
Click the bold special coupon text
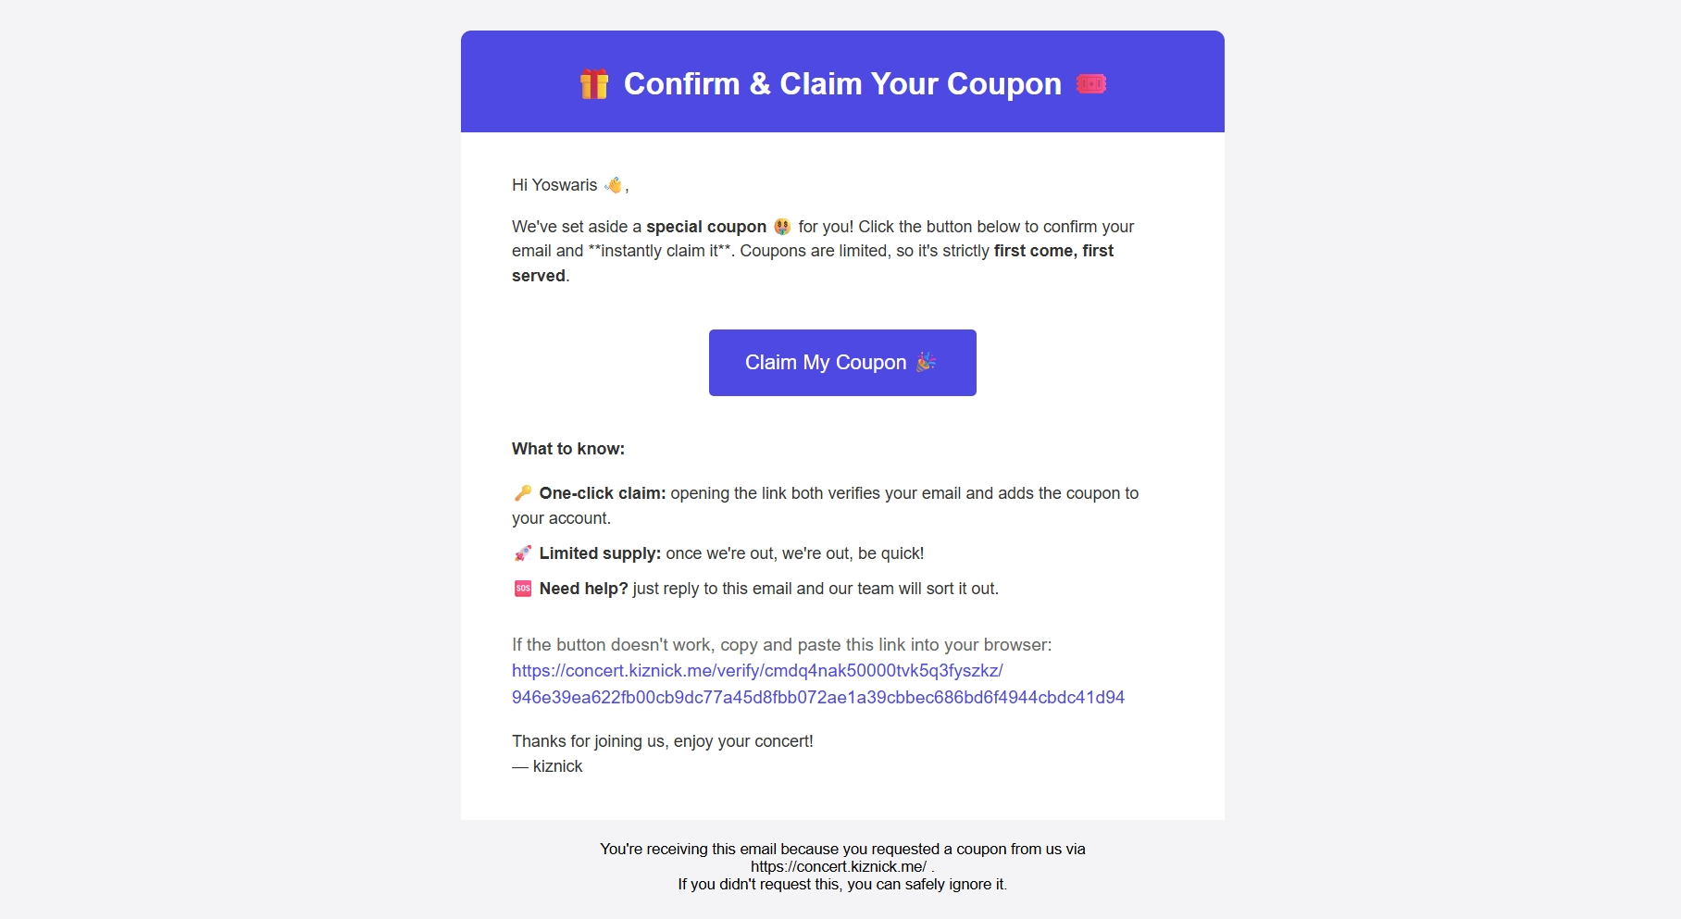click(706, 226)
